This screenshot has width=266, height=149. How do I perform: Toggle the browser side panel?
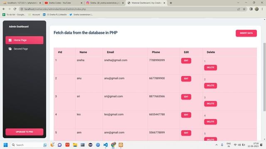251,9
